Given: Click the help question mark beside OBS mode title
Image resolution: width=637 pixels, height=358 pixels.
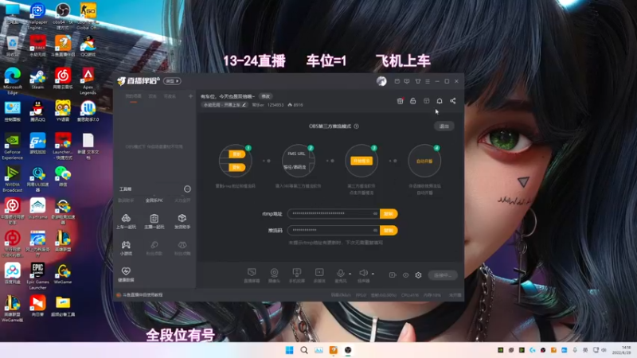Looking at the screenshot, I should click(356, 126).
